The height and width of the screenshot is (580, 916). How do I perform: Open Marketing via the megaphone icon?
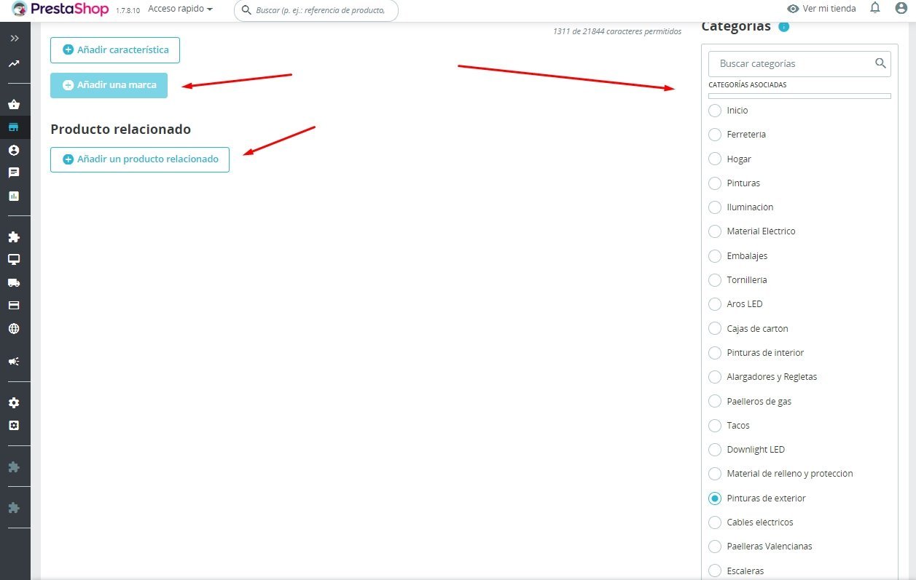point(14,361)
